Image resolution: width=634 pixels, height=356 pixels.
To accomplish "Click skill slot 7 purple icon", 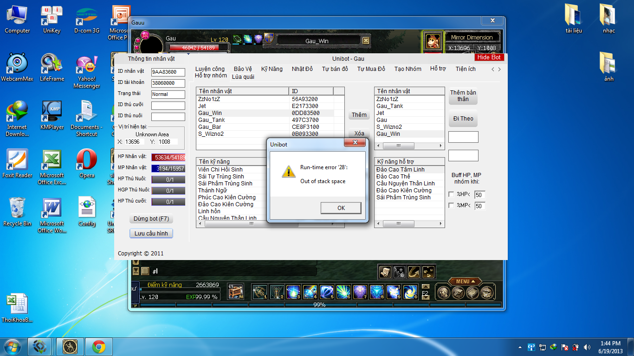I will [360, 292].
